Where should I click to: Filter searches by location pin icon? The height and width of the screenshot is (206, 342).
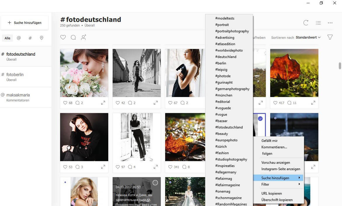click(x=41, y=38)
